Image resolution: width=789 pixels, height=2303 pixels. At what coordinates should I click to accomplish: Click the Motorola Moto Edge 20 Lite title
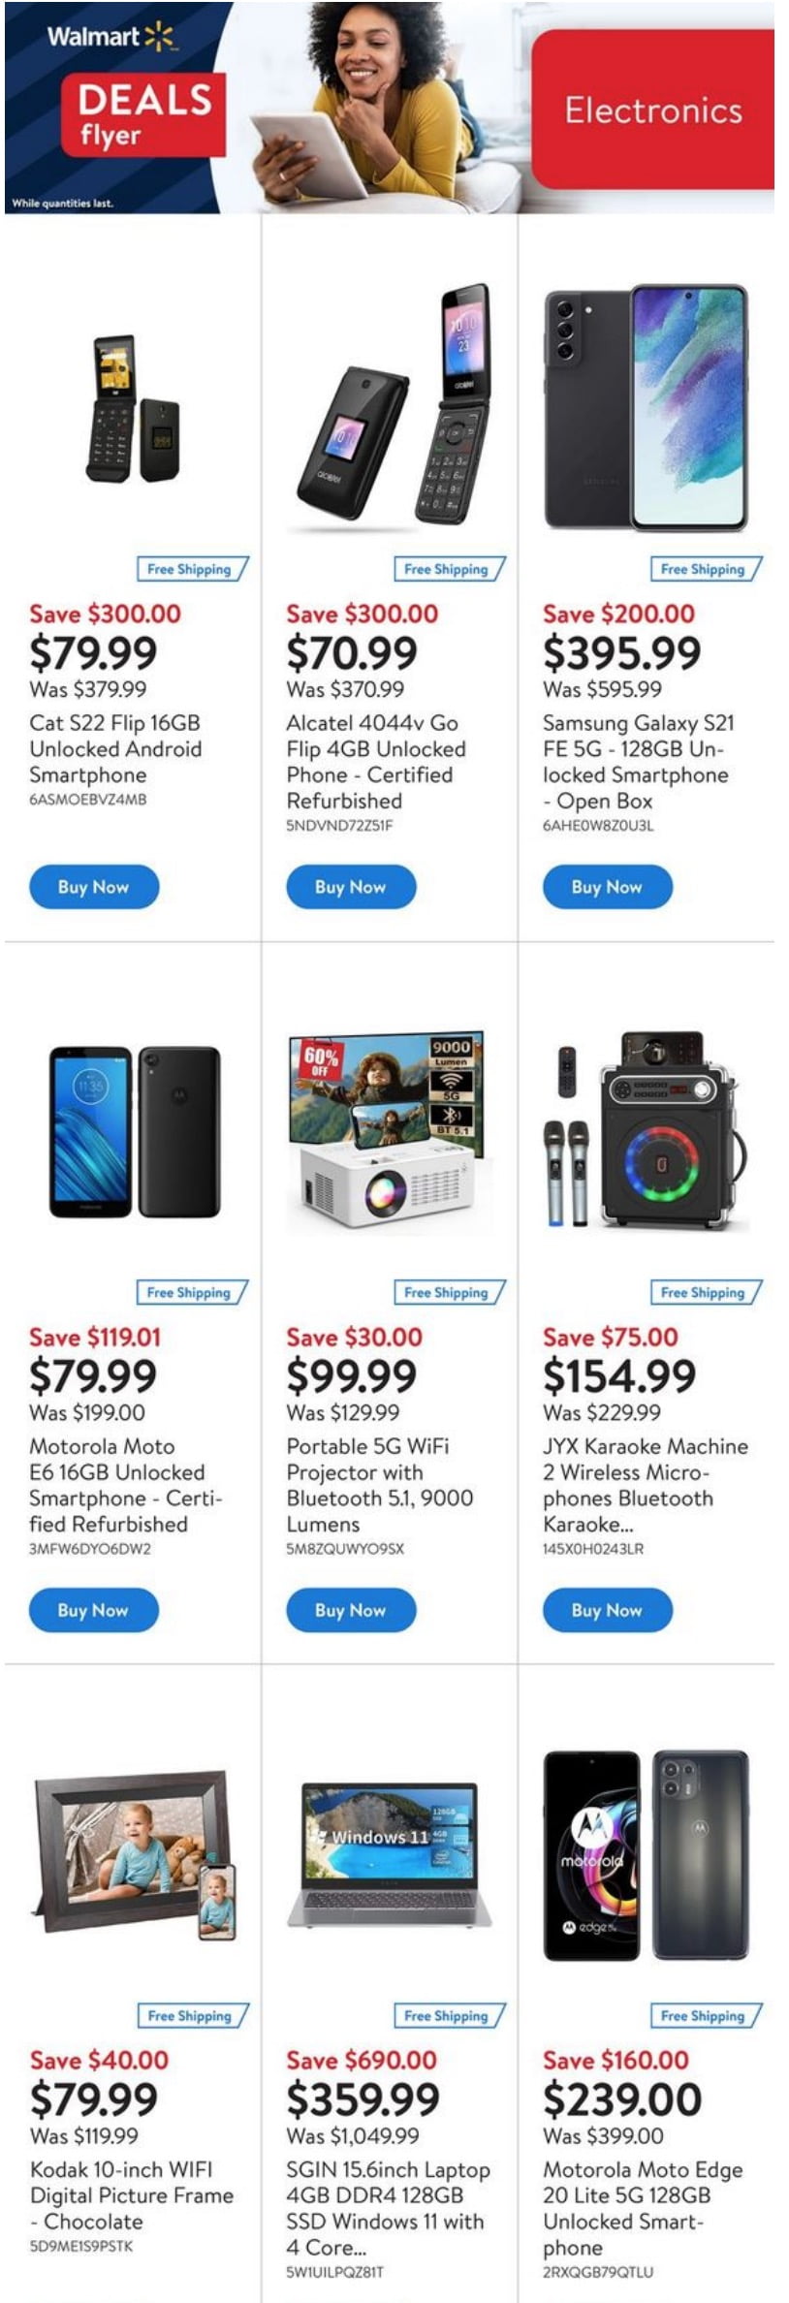pos(642,2208)
